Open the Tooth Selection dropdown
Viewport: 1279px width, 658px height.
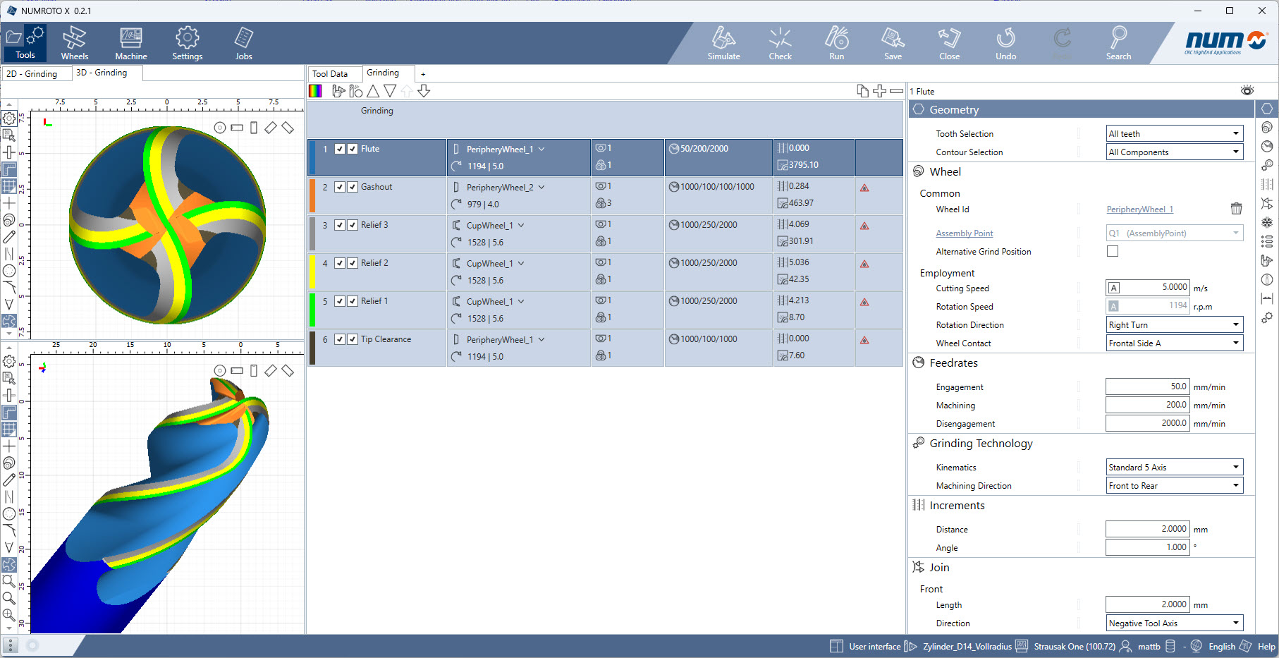(x=1175, y=134)
